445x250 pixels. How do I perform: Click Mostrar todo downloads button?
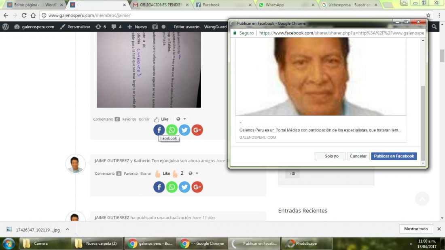416,229
